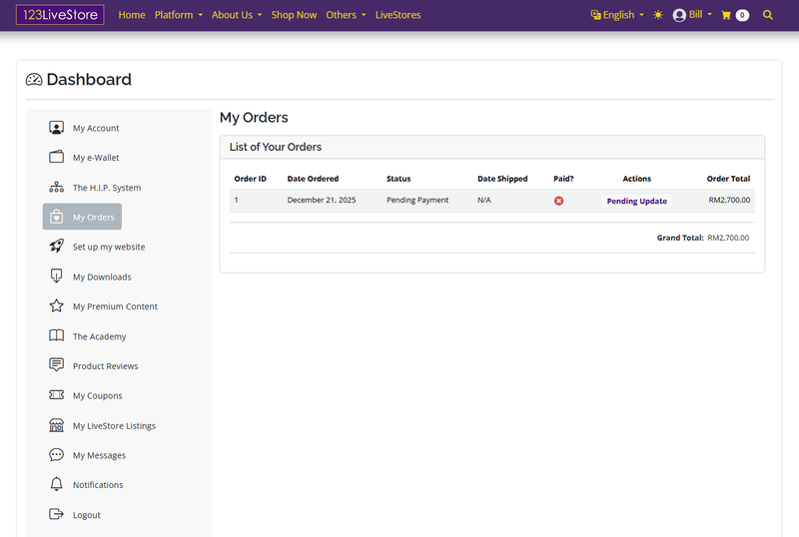Click the rocket icon for website setup
This screenshot has width=799, height=537.
coord(56,247)
